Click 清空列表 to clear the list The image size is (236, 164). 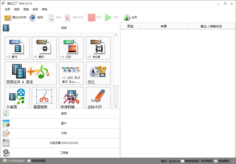coord(74,18)
